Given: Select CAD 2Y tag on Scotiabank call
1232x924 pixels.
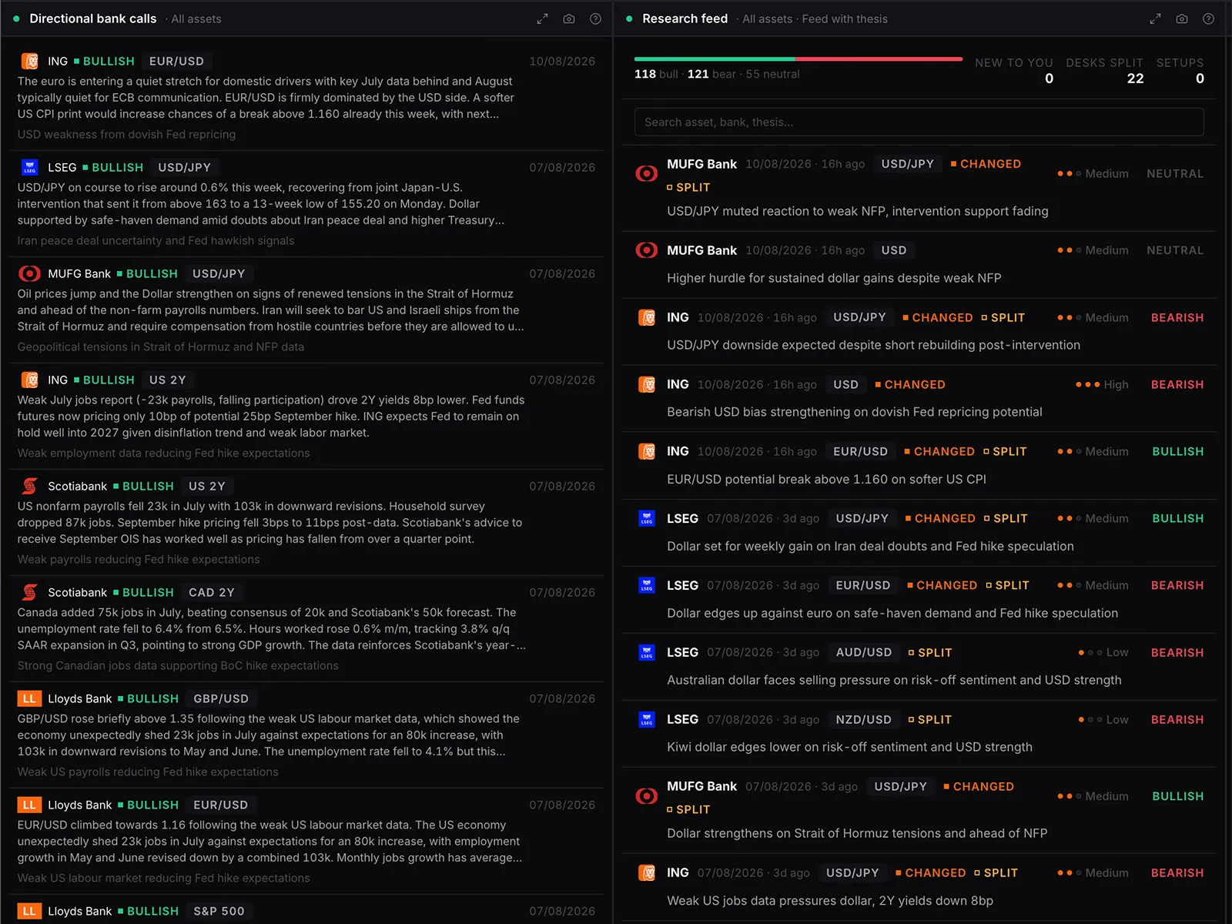Looking at the screenshot, I should tap(212, 592).
